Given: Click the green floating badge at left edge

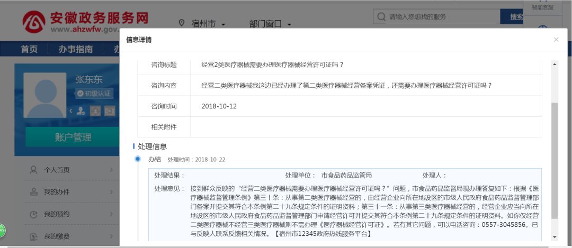Looking at the screenshot, I should 3,231.
